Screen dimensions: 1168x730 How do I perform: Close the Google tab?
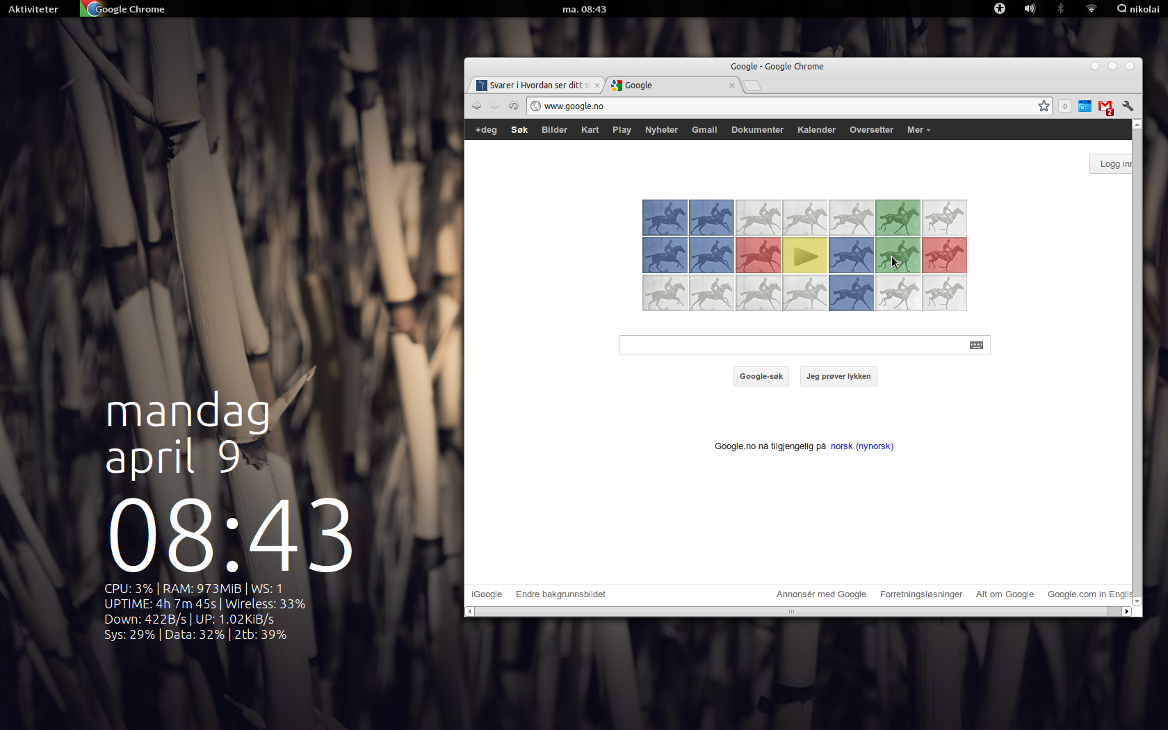731,86
